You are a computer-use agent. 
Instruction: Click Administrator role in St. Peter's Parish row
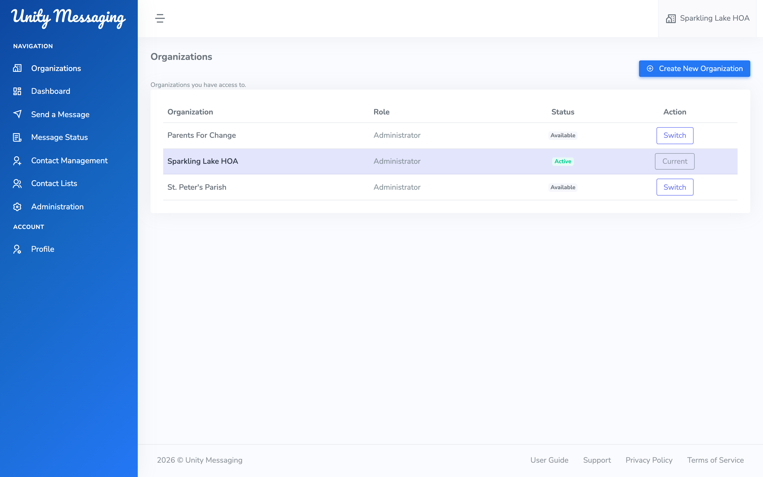(x=397, y=187)
